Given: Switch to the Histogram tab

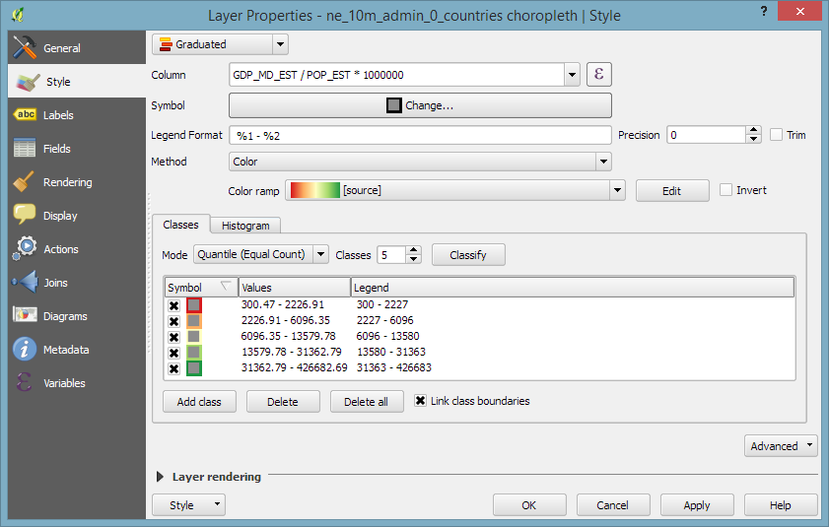Looking at the screenshot, I should pyautogui.click(x=245, y=226).
